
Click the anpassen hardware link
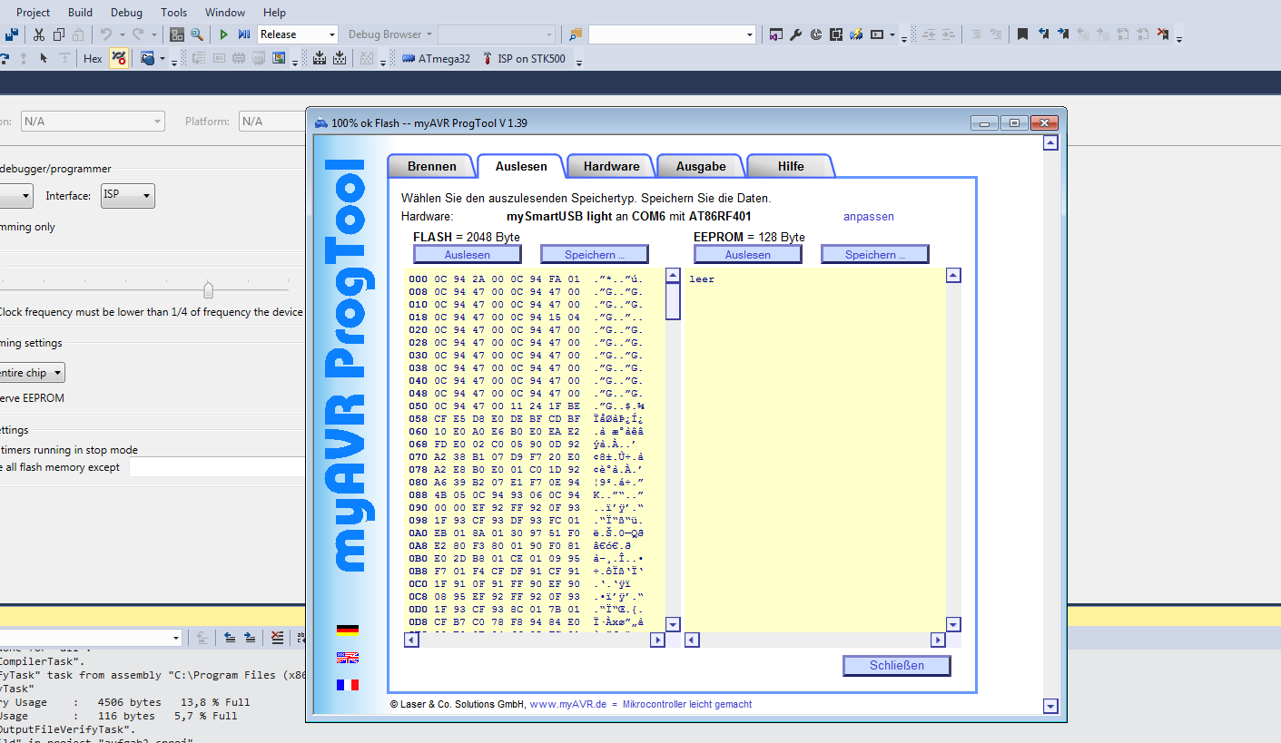[x=869, y=217]
